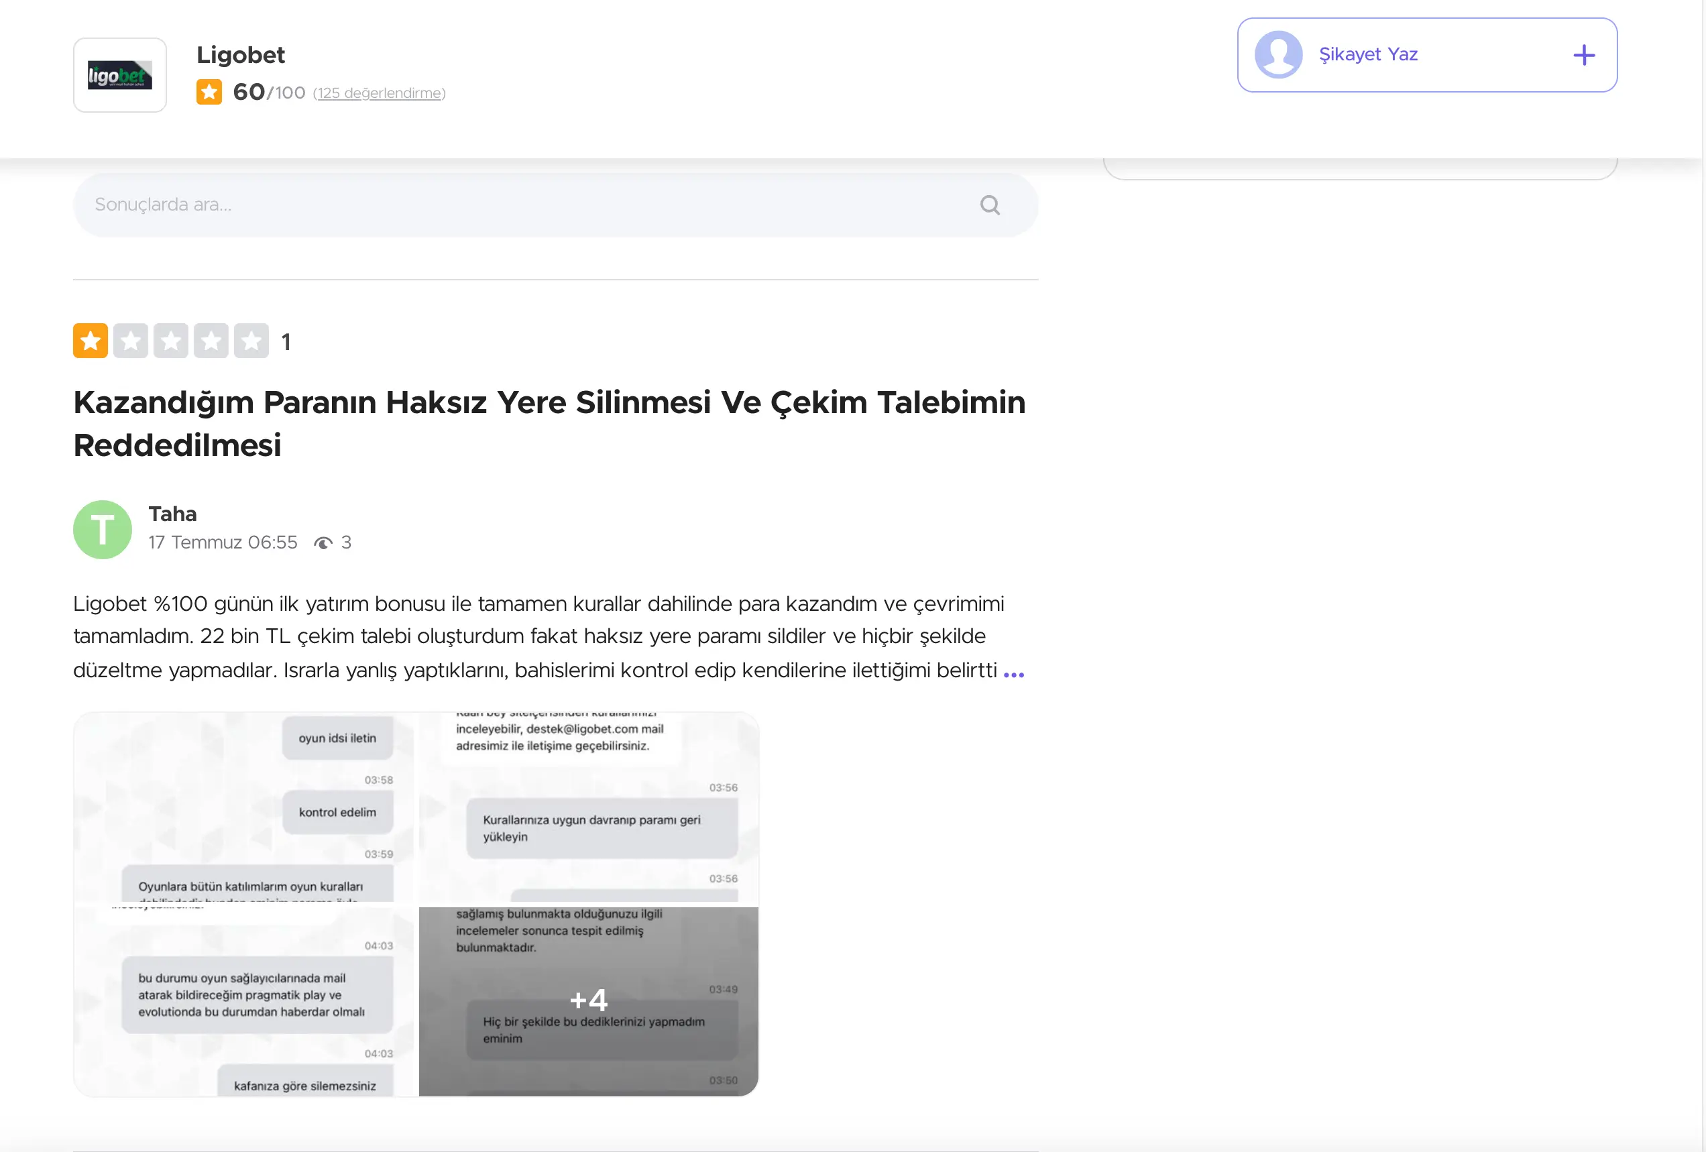Click the Şikayet Yaz button
The height and width of the screenshot is (1152, 1706).
pos(1427,55)
